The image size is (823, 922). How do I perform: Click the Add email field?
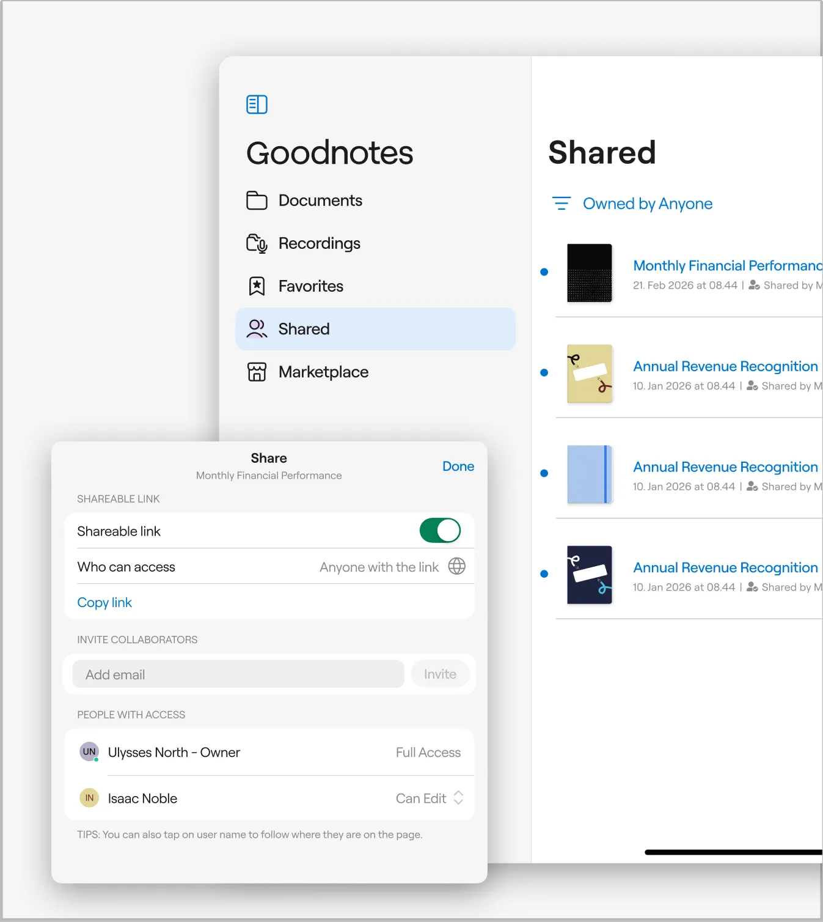pos(238,674)
